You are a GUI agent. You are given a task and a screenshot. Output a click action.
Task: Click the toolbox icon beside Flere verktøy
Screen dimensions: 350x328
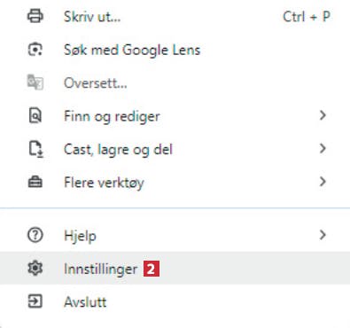(x=35, y=182)
